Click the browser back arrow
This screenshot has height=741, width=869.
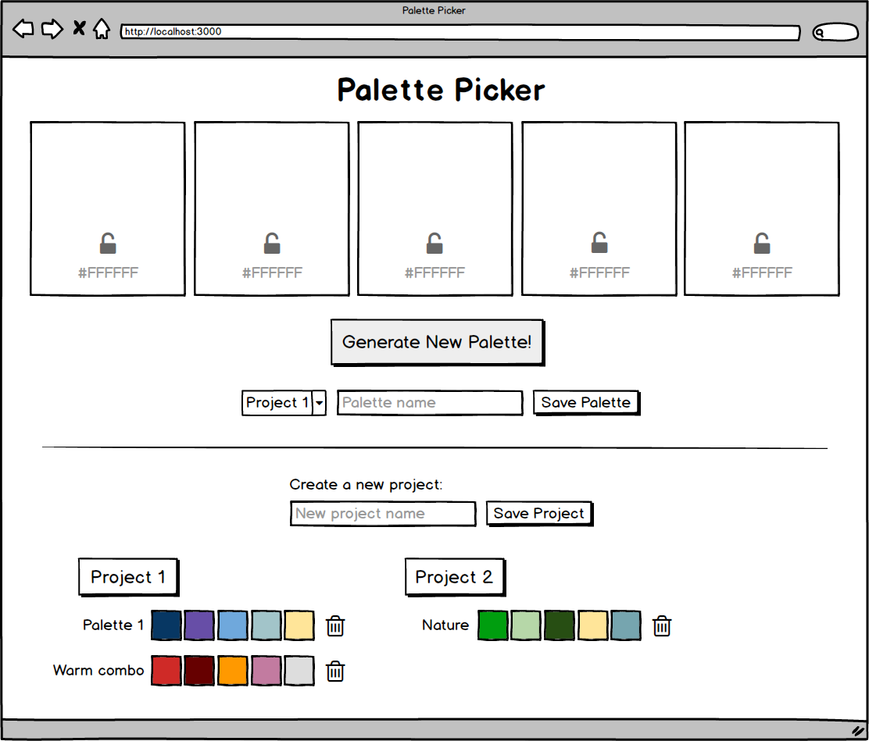(x=23, y=29)
